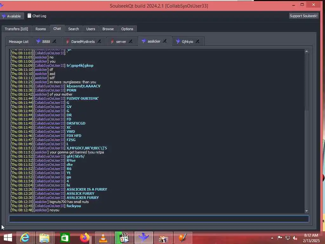Click message 'im more :sunglasses: than you'
This screenshot has width=325, height=244.
pos(73,82)
